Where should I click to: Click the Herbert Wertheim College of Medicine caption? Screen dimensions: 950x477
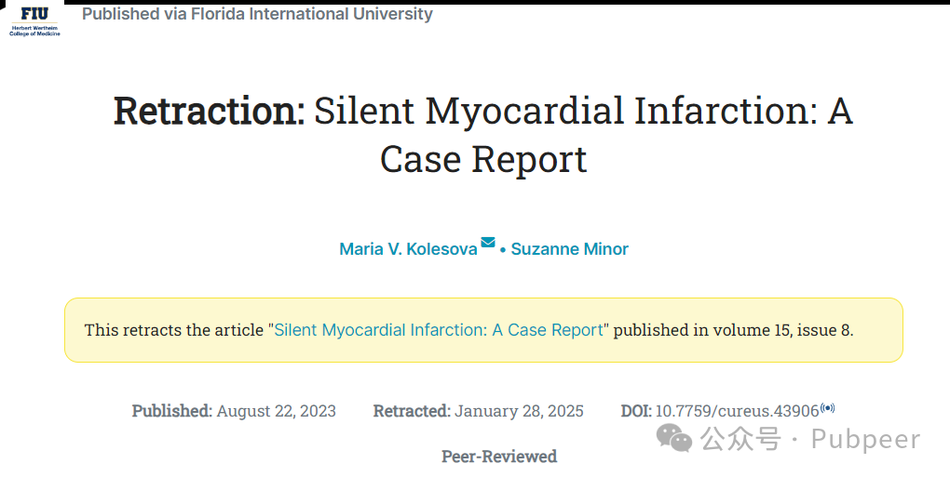[34, 31]
